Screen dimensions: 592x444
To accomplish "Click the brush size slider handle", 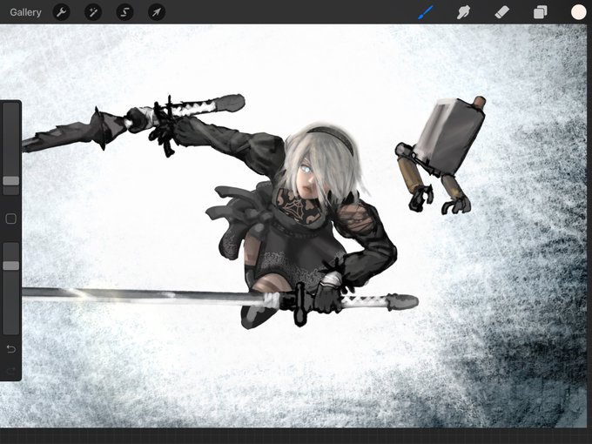I will pyautogui.click(x=11, y=181).
